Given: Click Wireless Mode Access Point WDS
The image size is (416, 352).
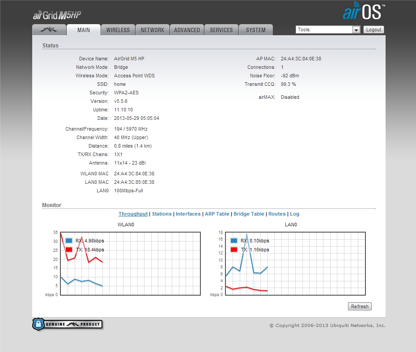Looking at the screenshot, I should coord(134,76).
